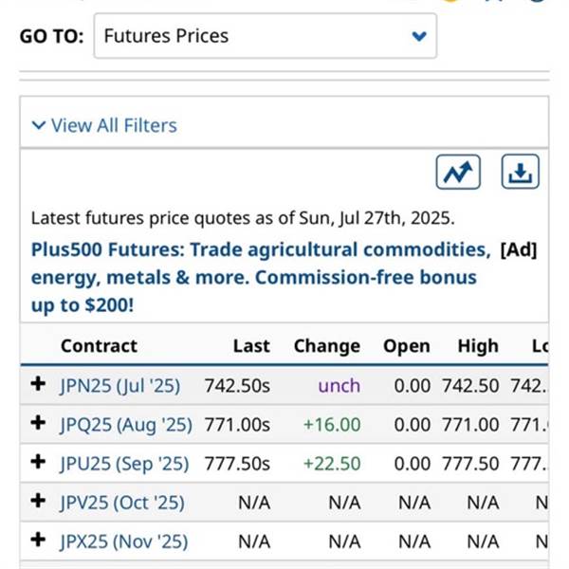Open the JPN25 (Jul '25) contract link

coord(120,385)
